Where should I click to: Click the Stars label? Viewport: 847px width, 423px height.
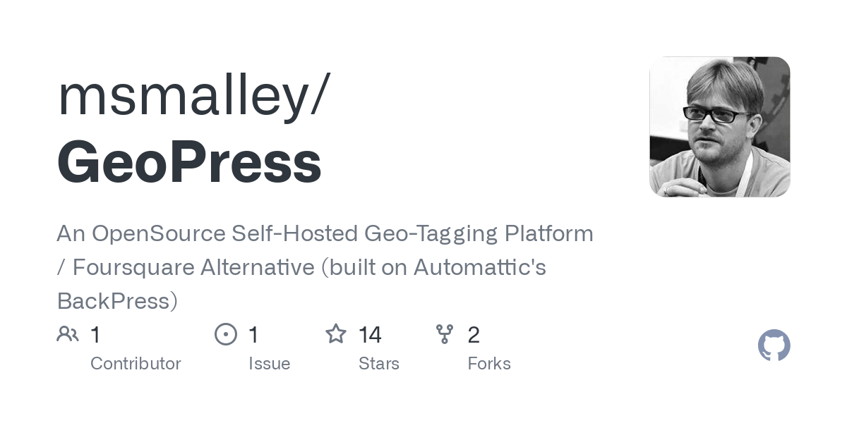(x=379, y=364)
